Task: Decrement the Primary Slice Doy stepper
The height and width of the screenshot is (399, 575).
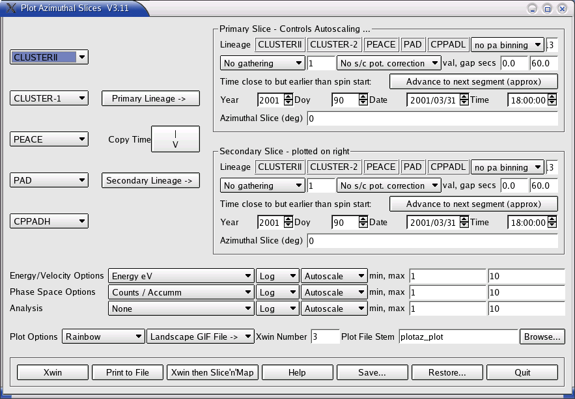Action: [x=363, y=103]
